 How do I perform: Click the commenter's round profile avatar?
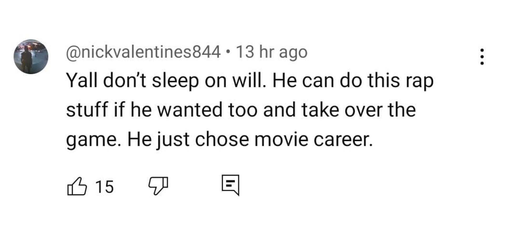tap(31, 57)
